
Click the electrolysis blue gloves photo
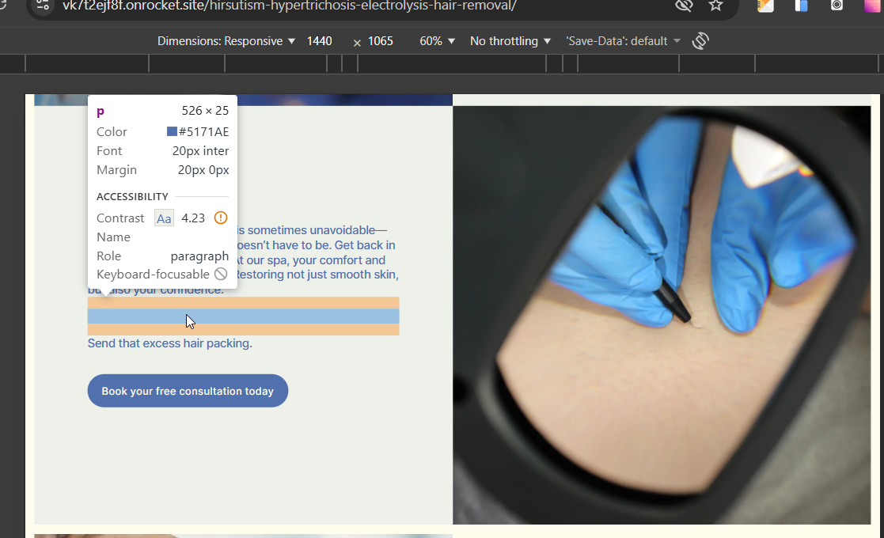coord(662,315)
